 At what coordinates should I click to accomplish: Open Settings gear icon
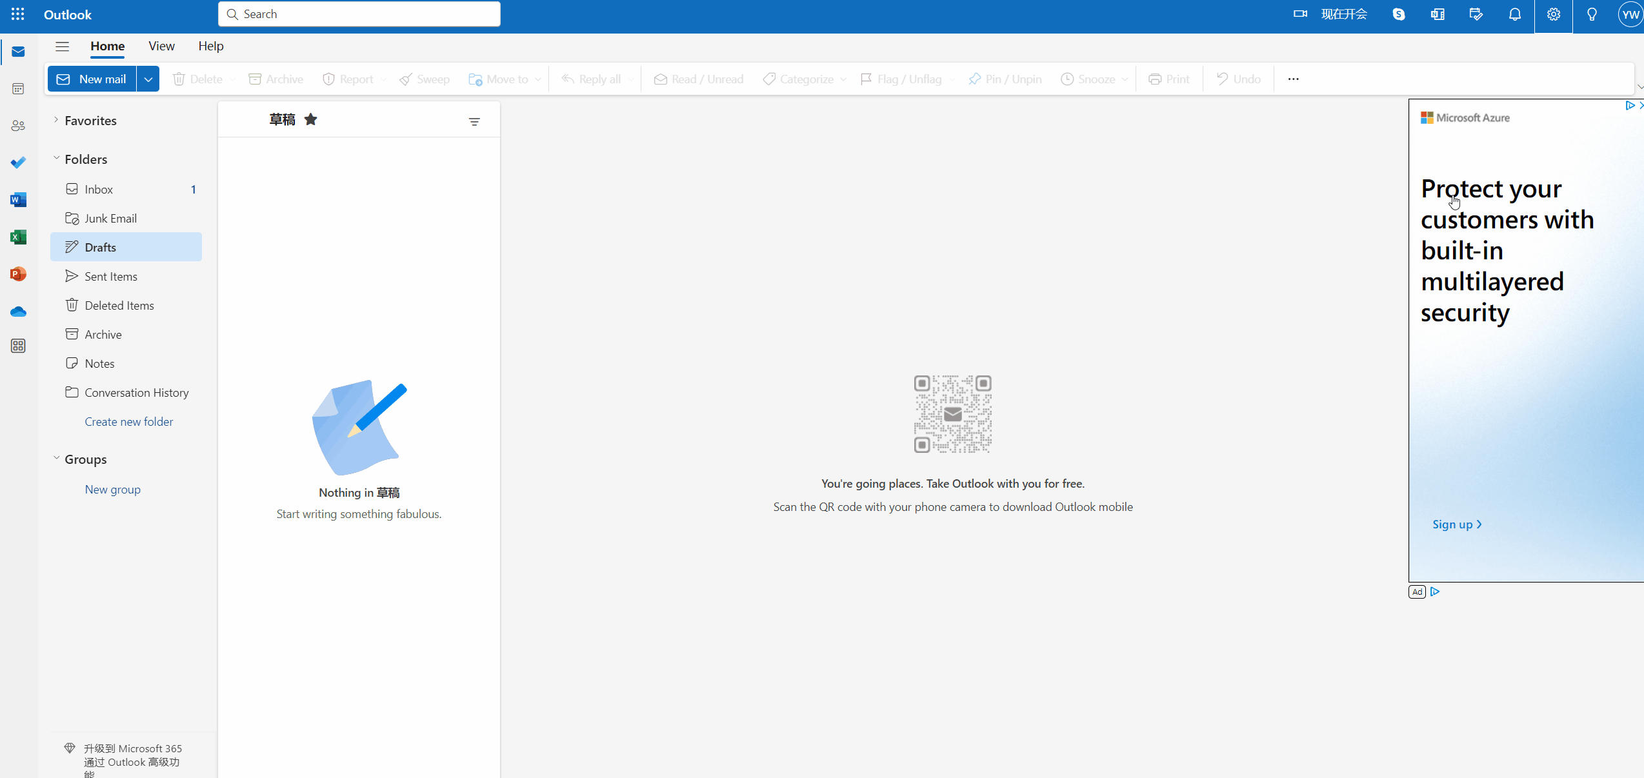[1554, 14]
